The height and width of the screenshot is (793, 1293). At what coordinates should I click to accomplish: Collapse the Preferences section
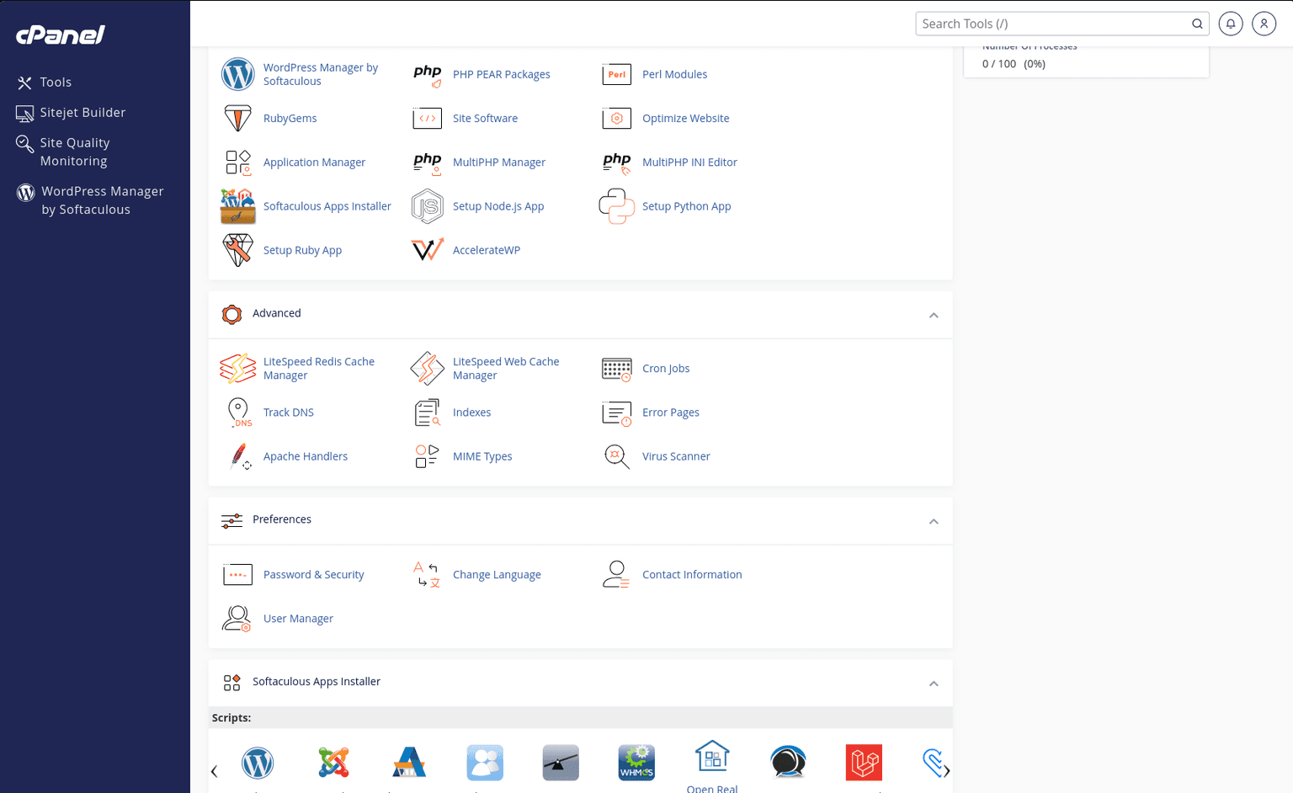(934, 521)
